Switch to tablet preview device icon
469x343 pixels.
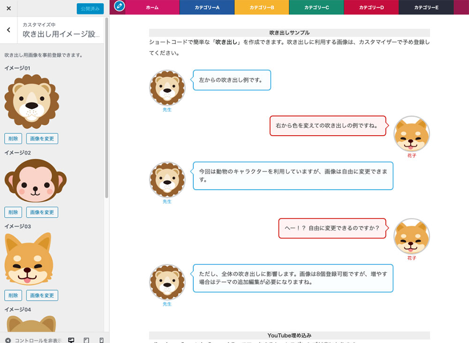pyautogui.click(x=86, y=340)
